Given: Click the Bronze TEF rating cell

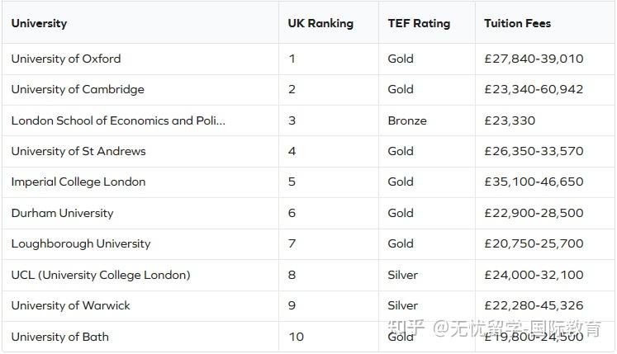Looking at the screenshot, I should [x=407, y=120].
